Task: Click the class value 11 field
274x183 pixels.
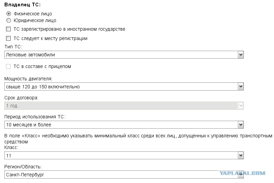Action: tap(124, 155)
